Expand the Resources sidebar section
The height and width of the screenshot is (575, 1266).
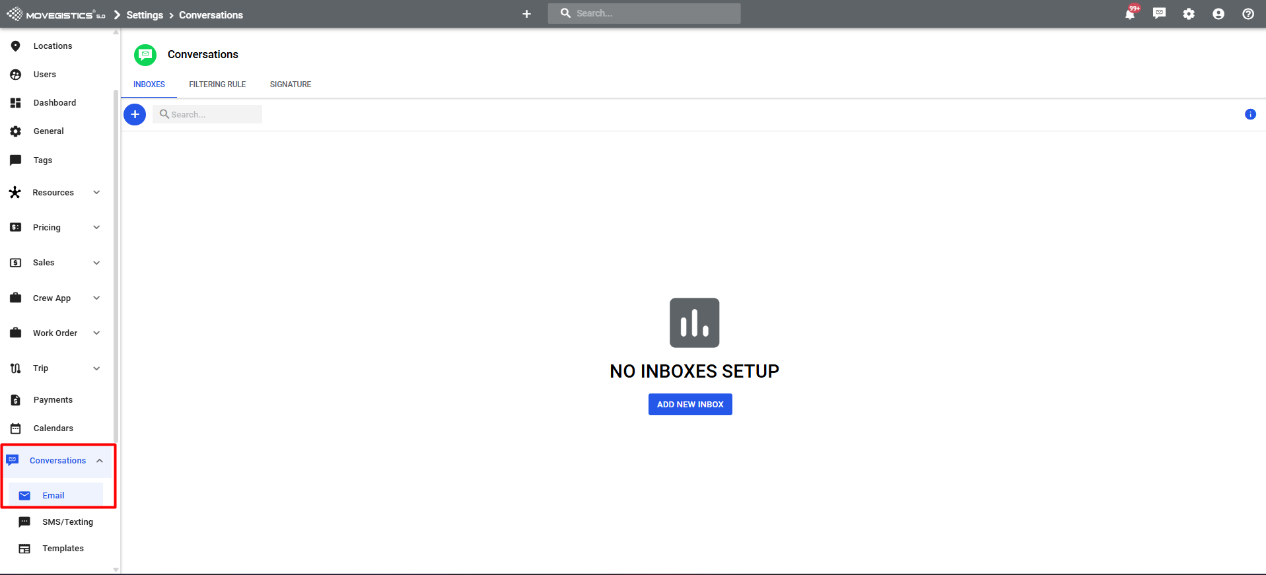96,193
